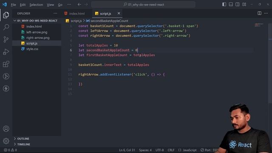The height and width of the screenshot is (153, 272).
Task: Close the script.js tab
Action: pyautogui.click(x=119, y=13)
